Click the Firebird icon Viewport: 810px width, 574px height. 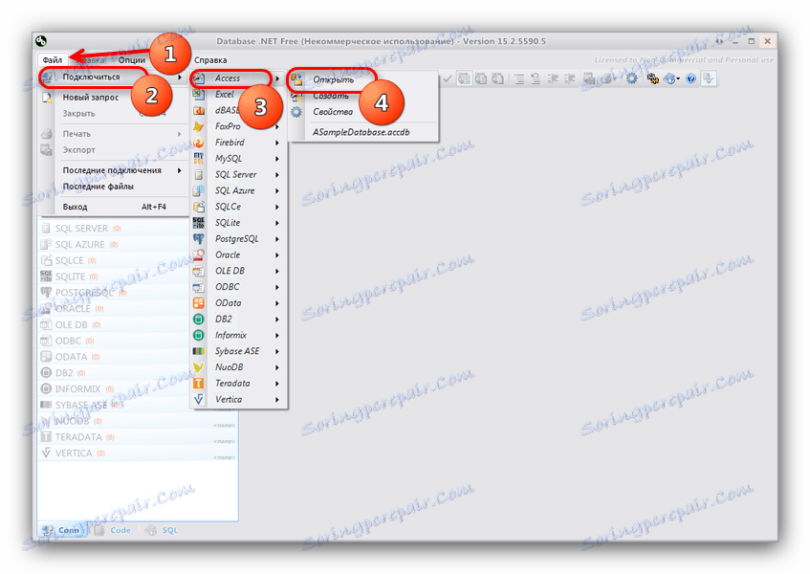[198, 143]
